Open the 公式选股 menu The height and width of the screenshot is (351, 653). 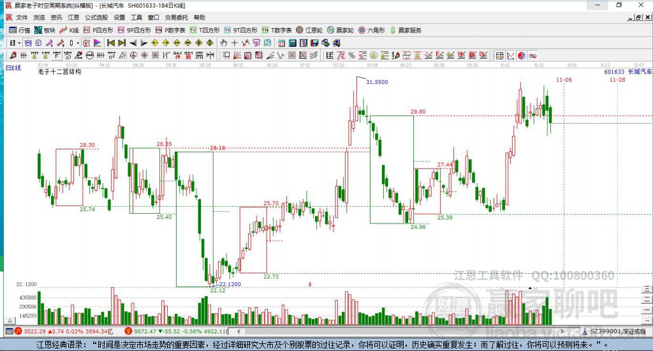click(x=96, y=17)
